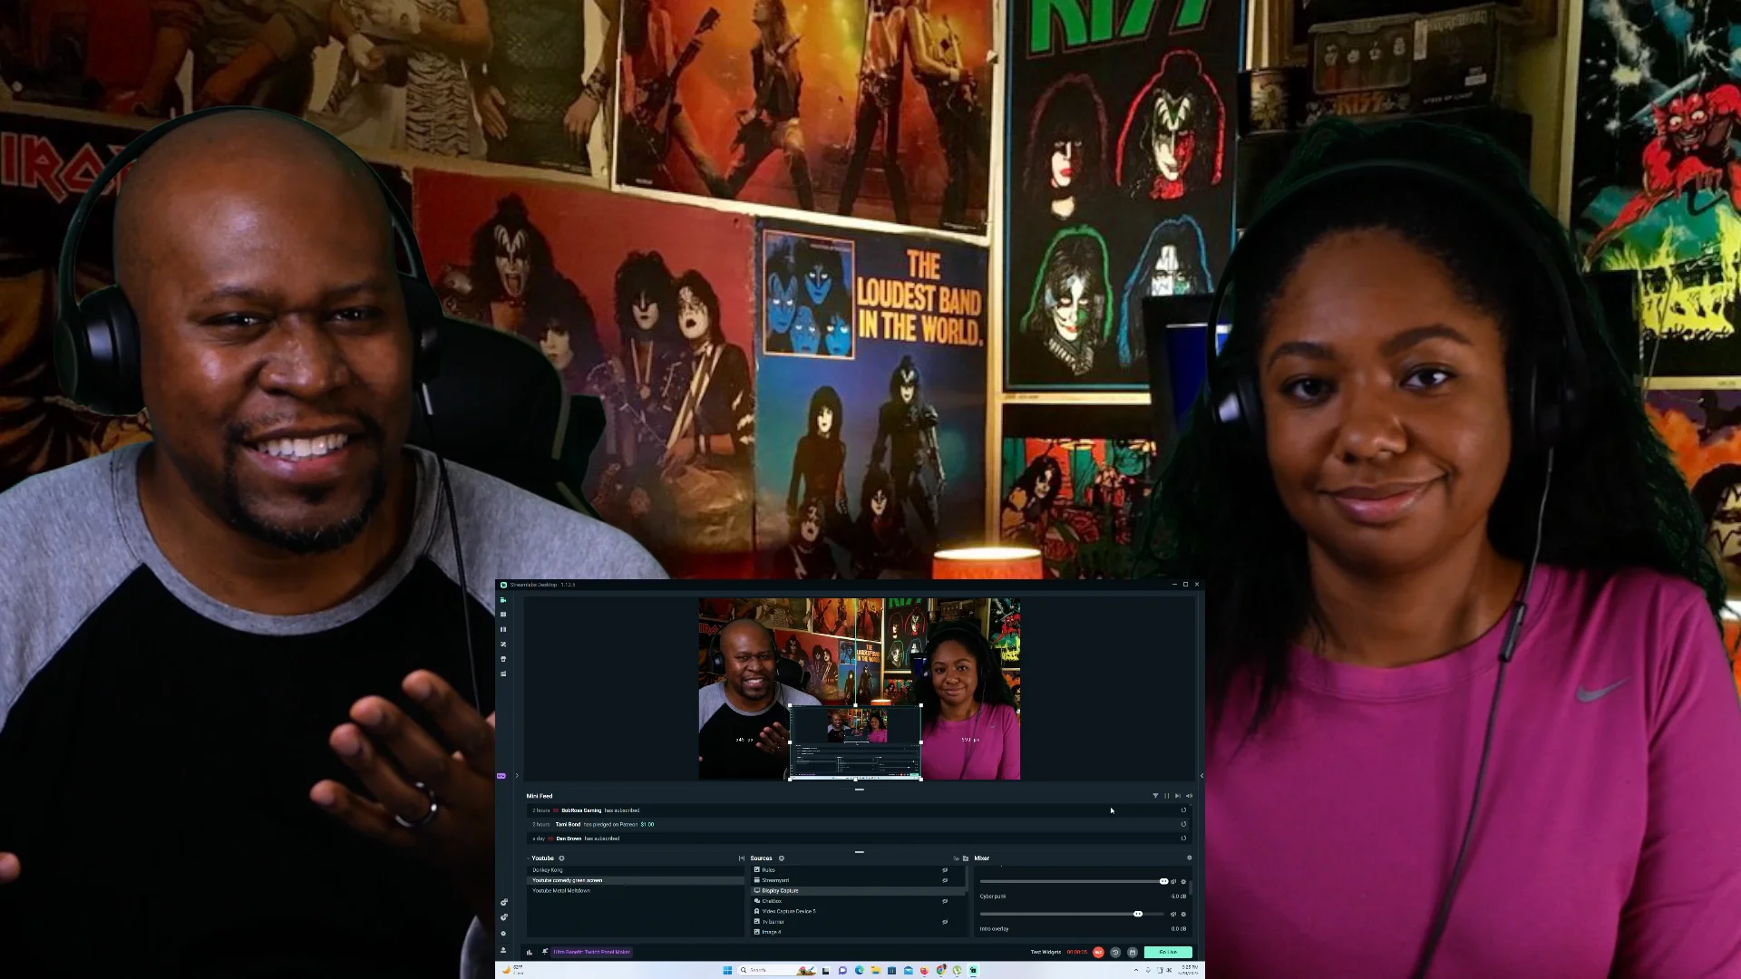Image resolution: width=1741 pixels, height=979 pixels.
Task: Open the App Store icon in sidebar
Action: click(x=503, y=659)
